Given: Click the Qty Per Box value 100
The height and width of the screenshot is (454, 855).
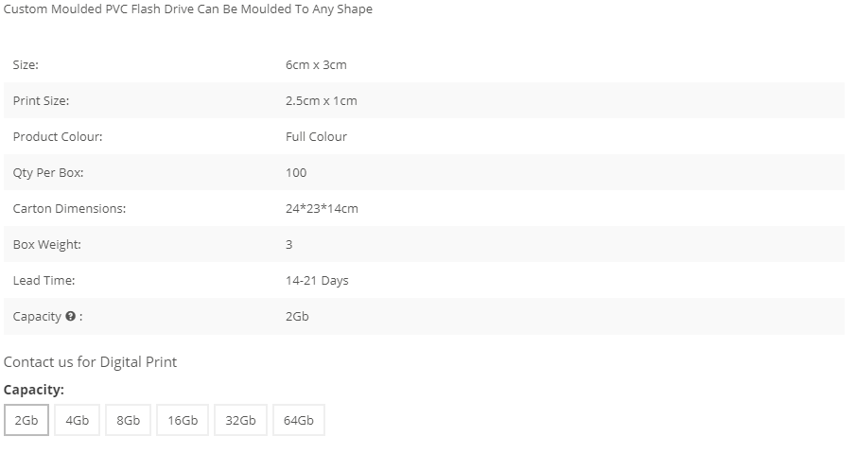Looking at the screenshot, I should click(x=296, y=173).
